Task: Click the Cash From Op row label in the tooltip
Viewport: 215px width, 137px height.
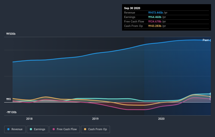Action: click(133, 26)
